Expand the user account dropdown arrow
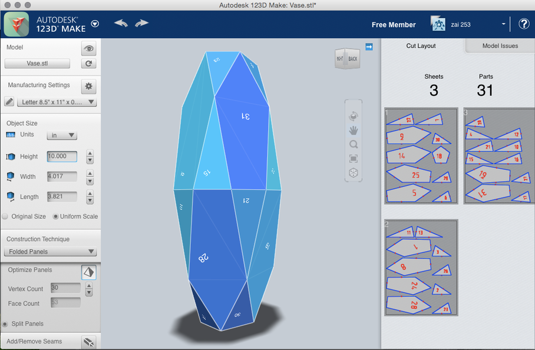Viewport: 535px width, 350px height. (x=503, y=24)
